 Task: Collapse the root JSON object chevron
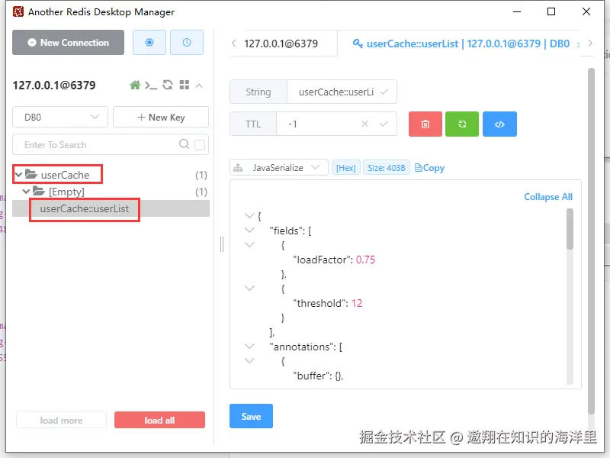pos(249,215)
